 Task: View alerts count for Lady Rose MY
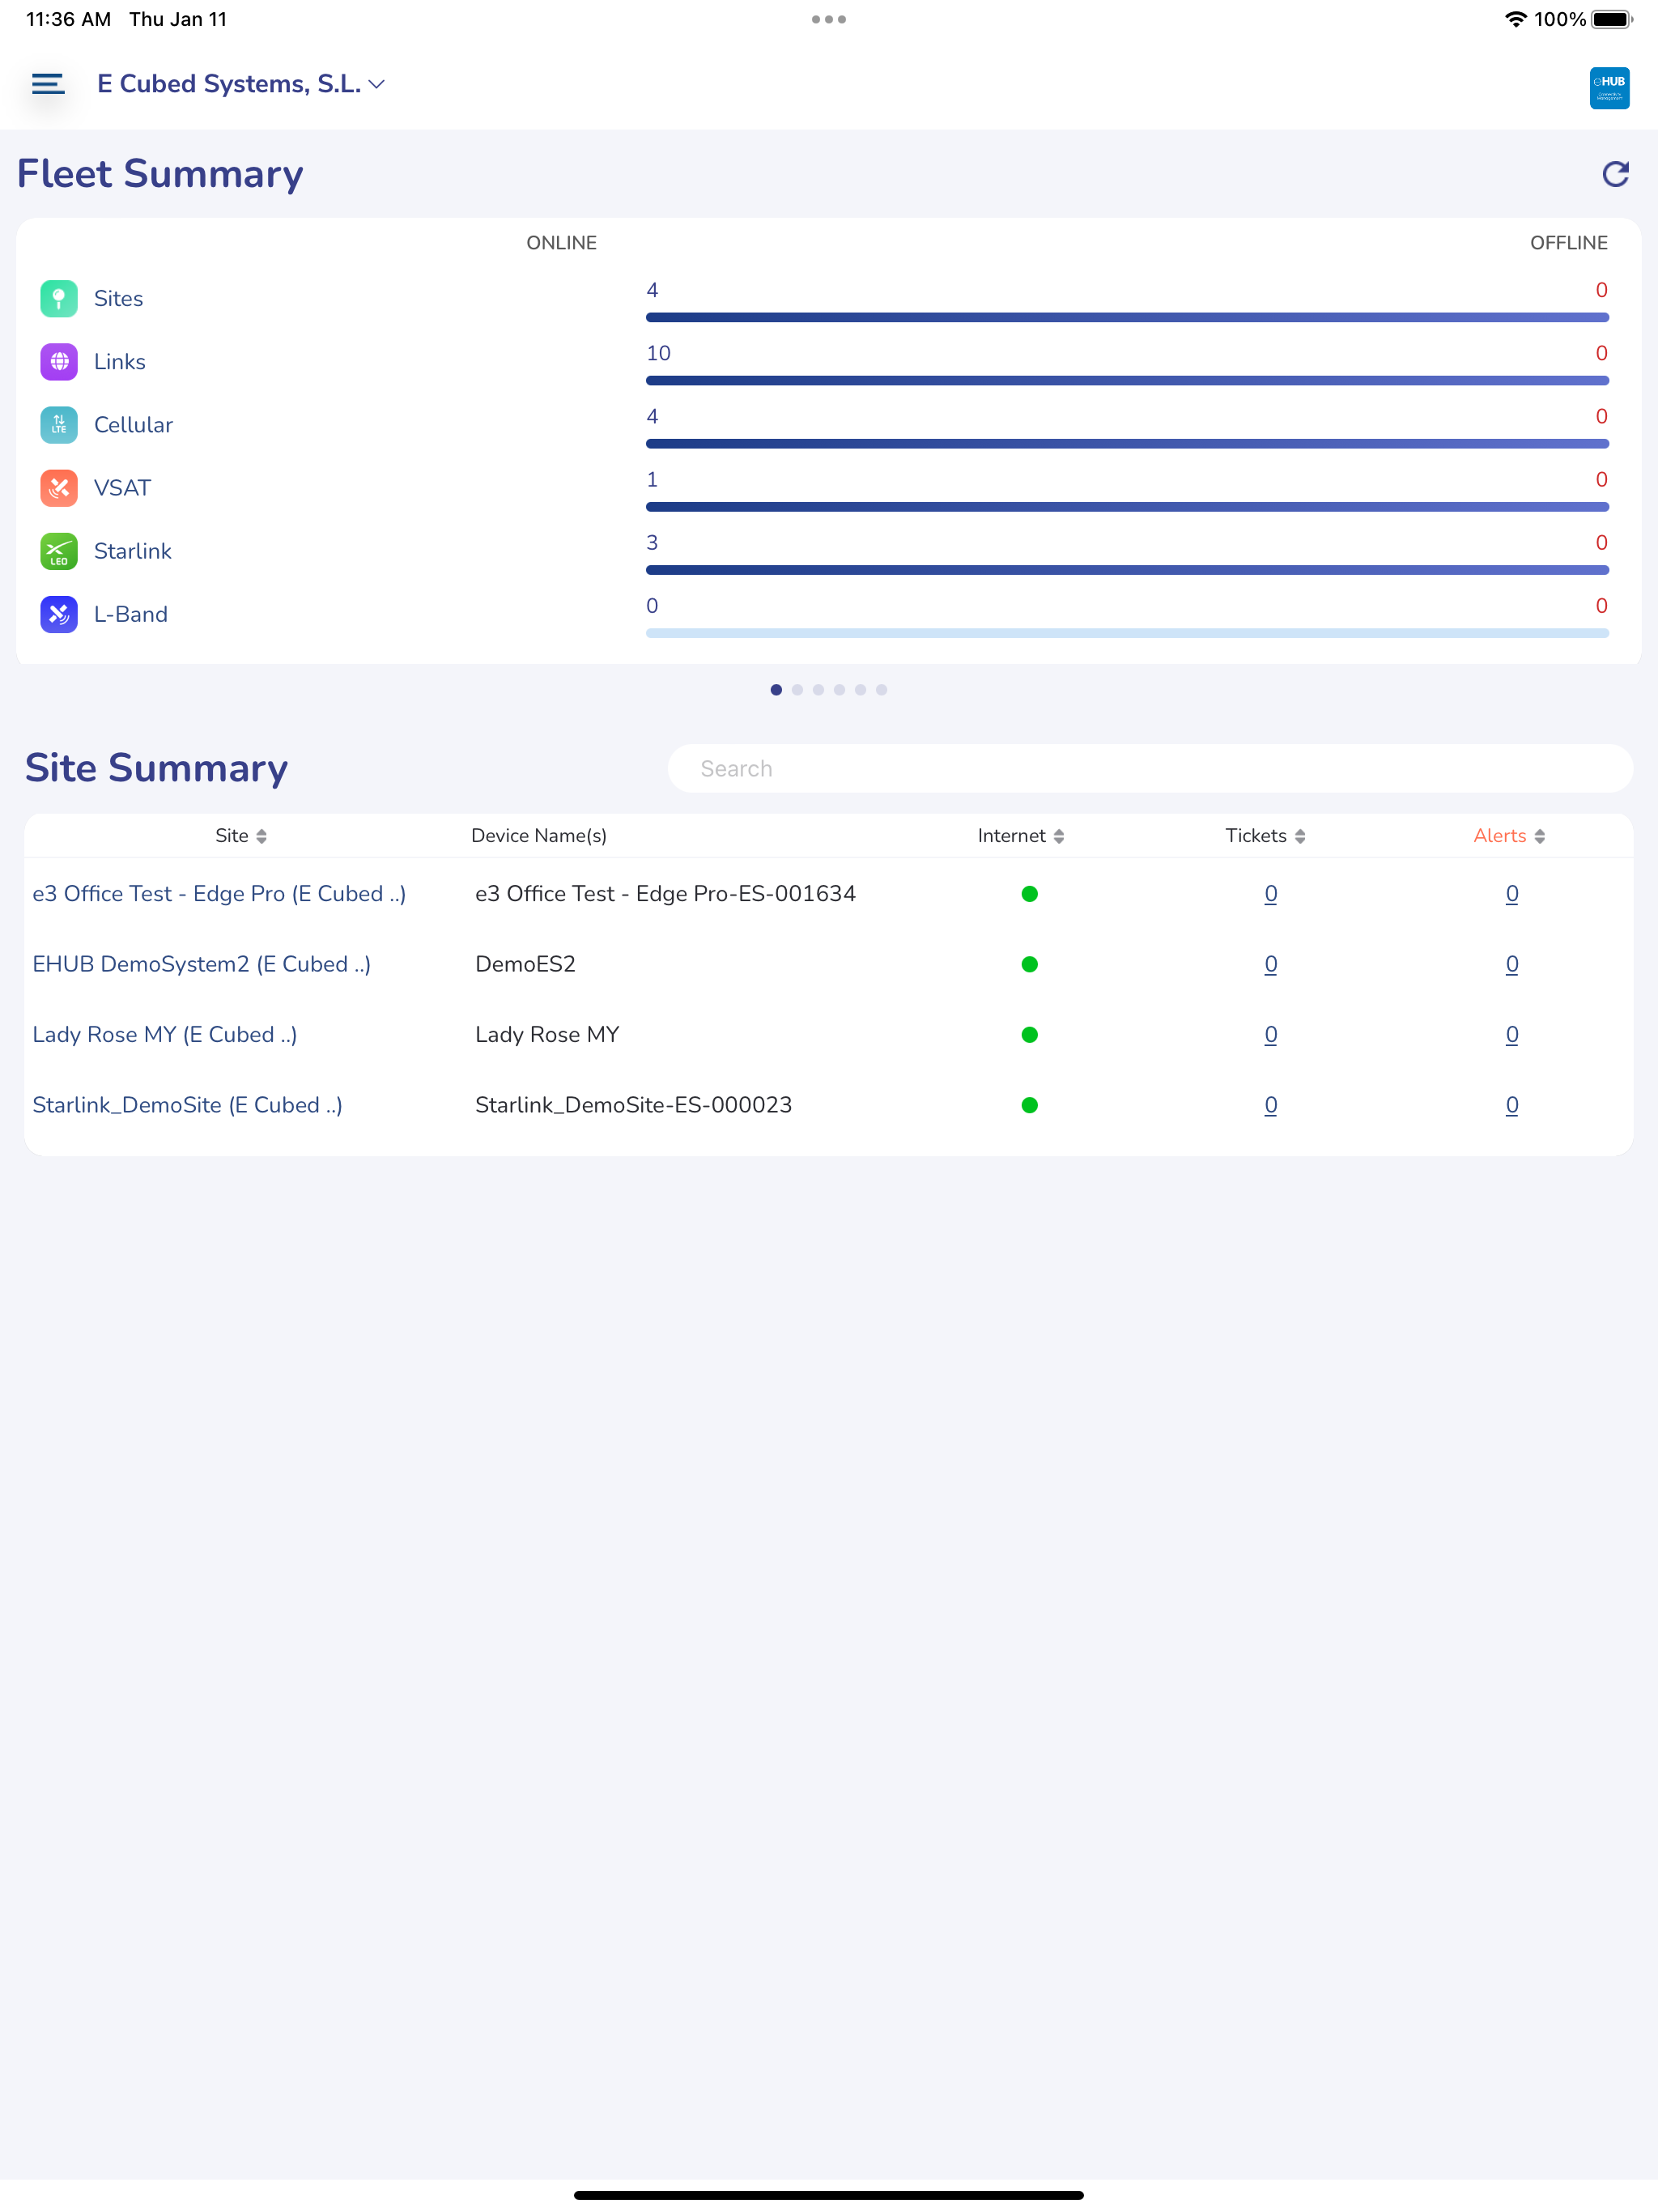click(1512, 1035)
